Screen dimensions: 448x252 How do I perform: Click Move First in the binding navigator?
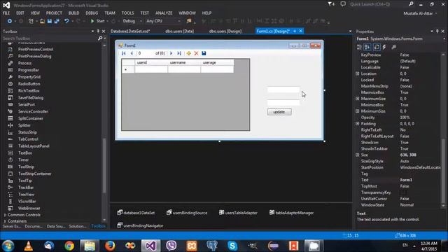pyautogui.click(x=123, y=53)
